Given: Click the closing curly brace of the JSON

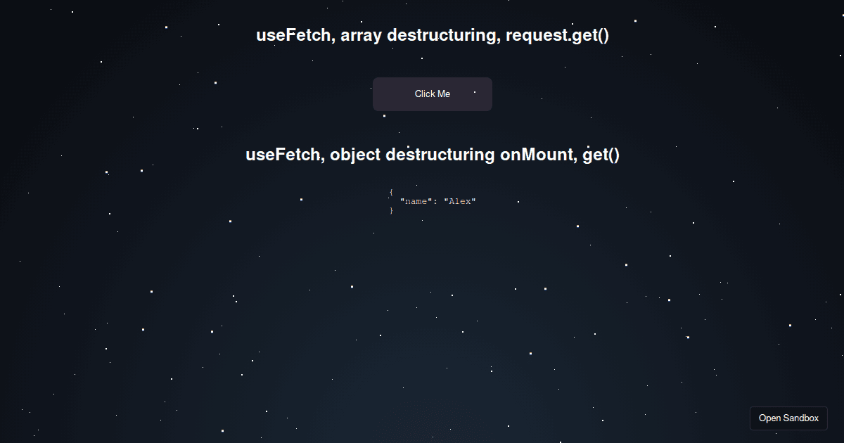Looking at the screenshot, I should point(391,211).
